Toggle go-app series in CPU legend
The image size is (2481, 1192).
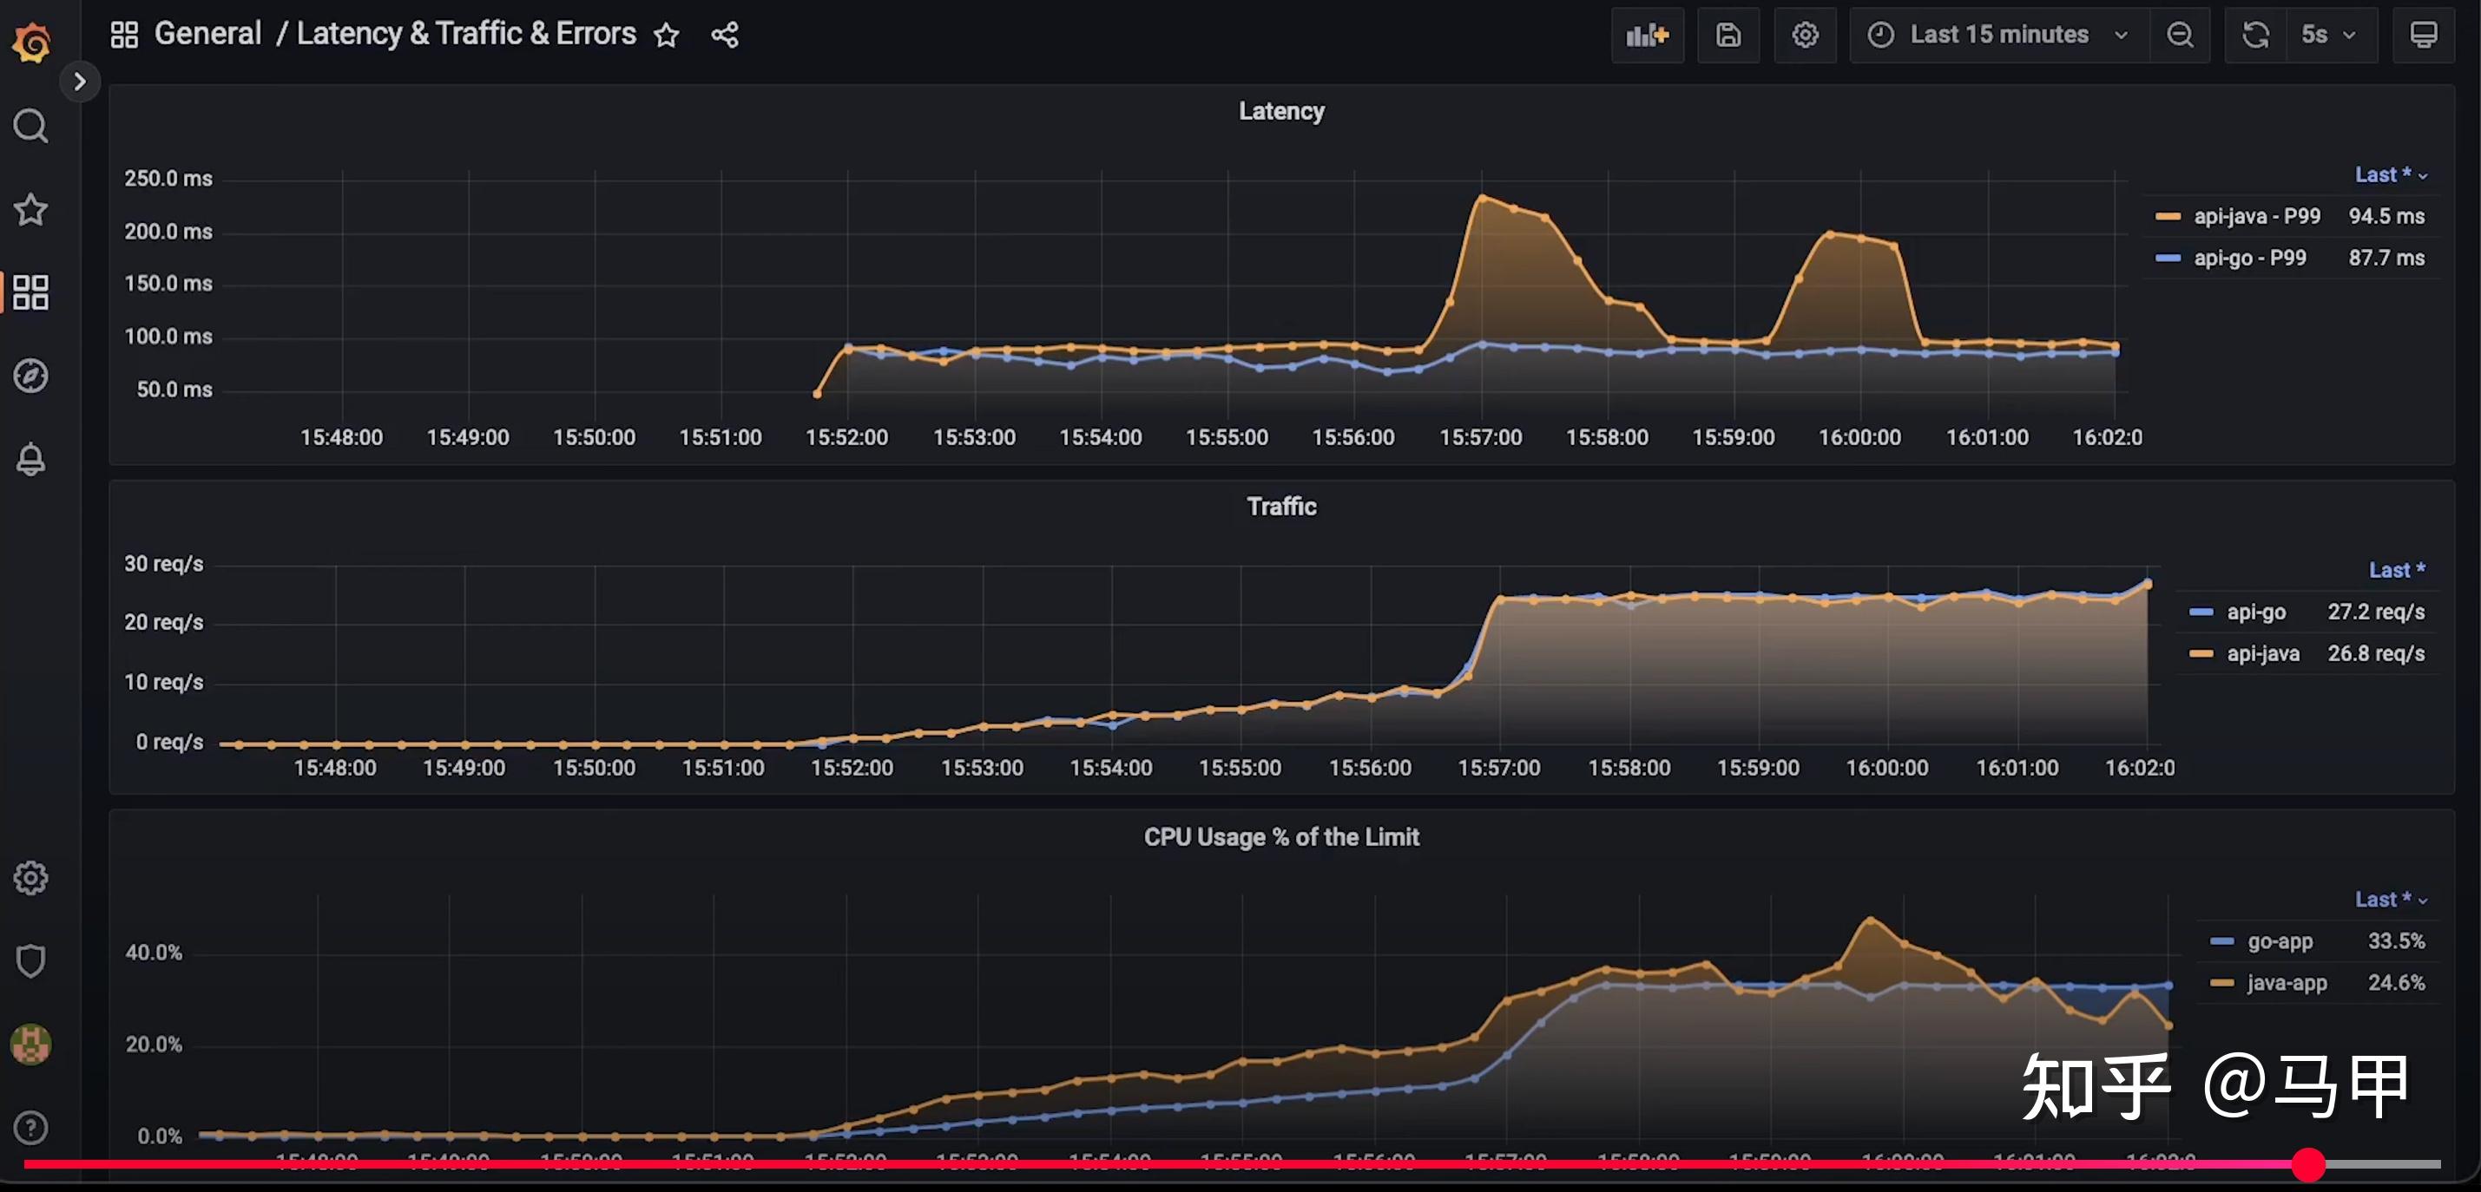coord(2279,941)
